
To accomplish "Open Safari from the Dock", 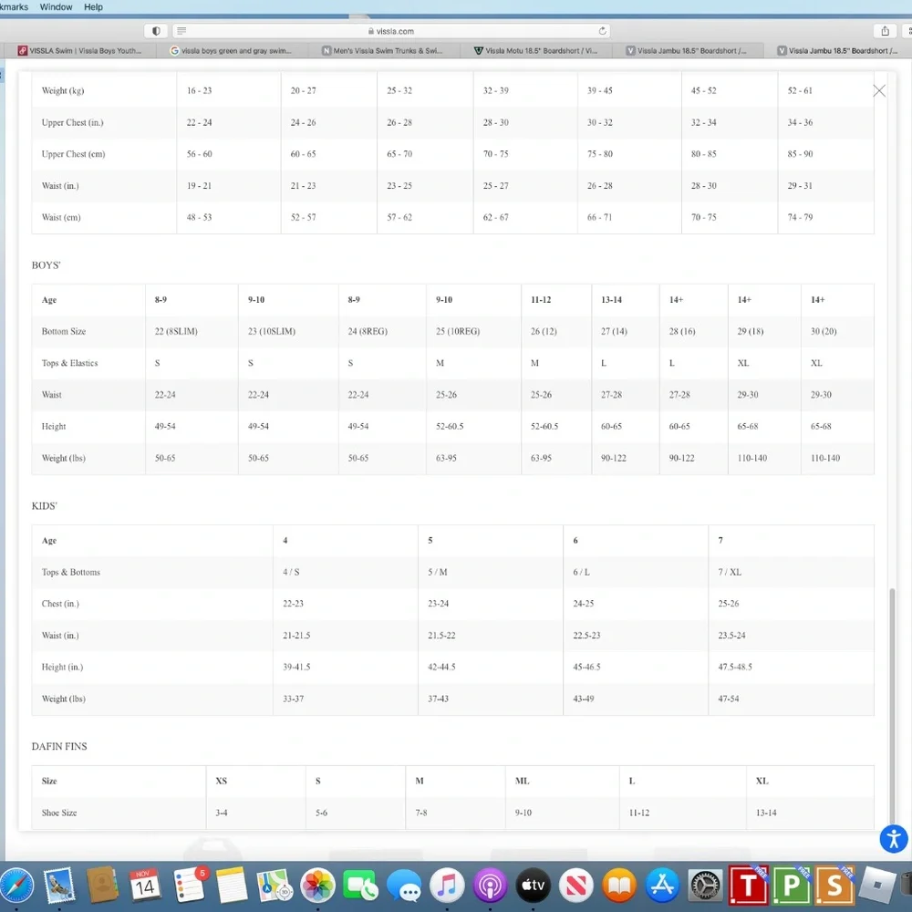I will 16,886.
